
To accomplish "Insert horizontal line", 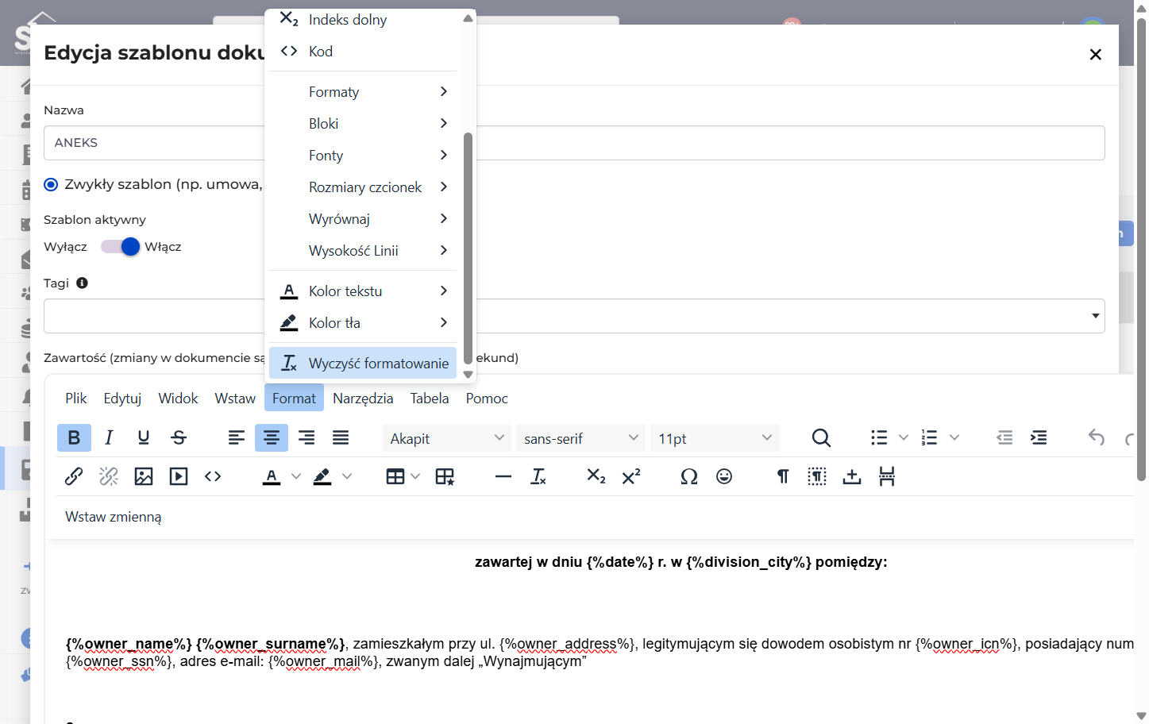I will 503,476.
